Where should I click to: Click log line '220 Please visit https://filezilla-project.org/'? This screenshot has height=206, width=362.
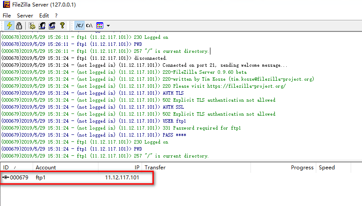tap(144, 86)
